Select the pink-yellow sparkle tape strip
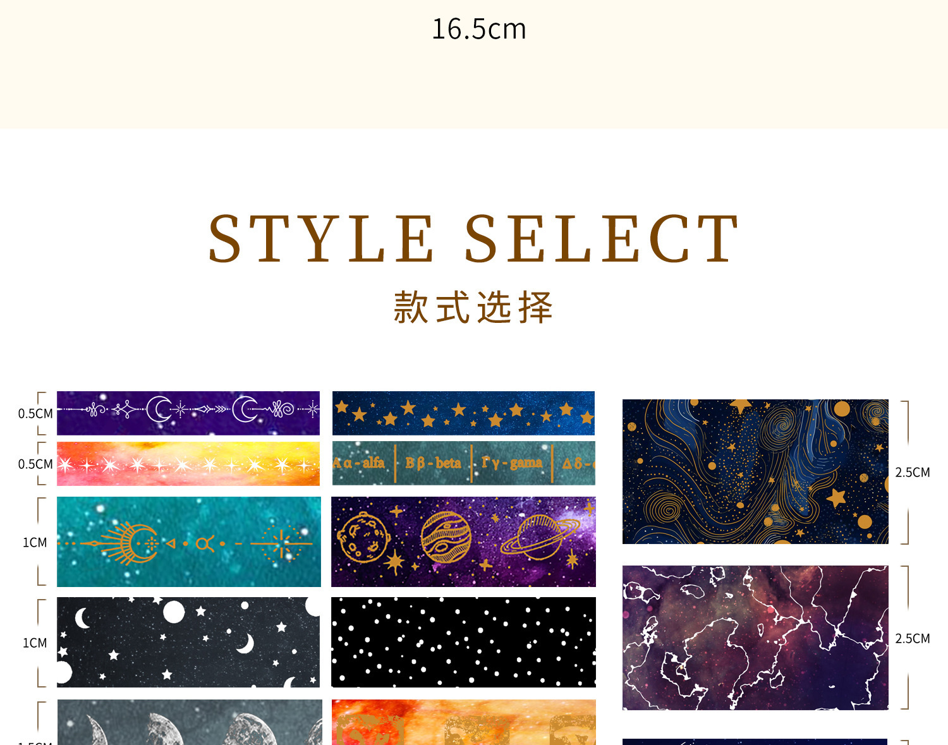The image size is (948, 745). (188, 464)
